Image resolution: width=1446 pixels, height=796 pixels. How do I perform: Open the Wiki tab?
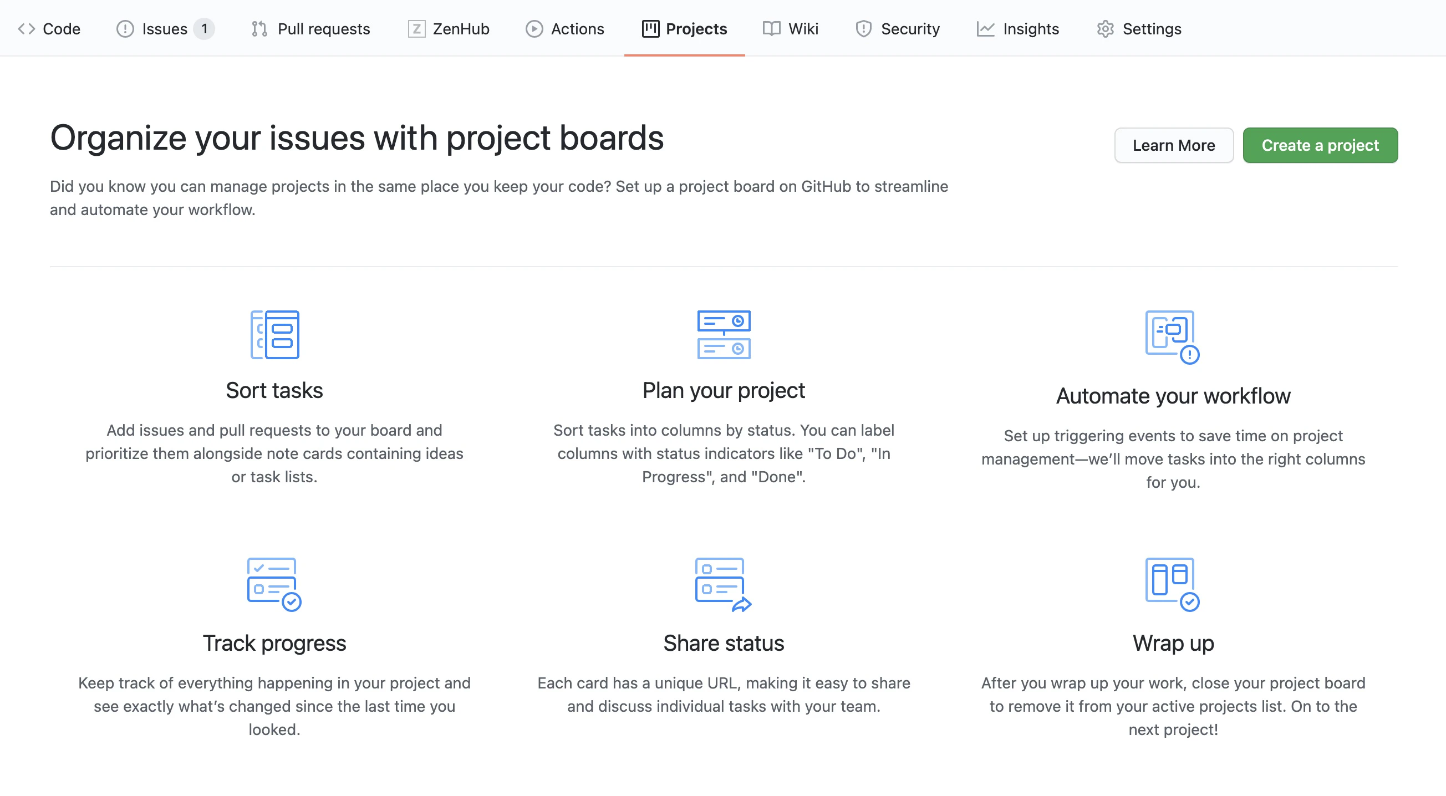point(790,29)
